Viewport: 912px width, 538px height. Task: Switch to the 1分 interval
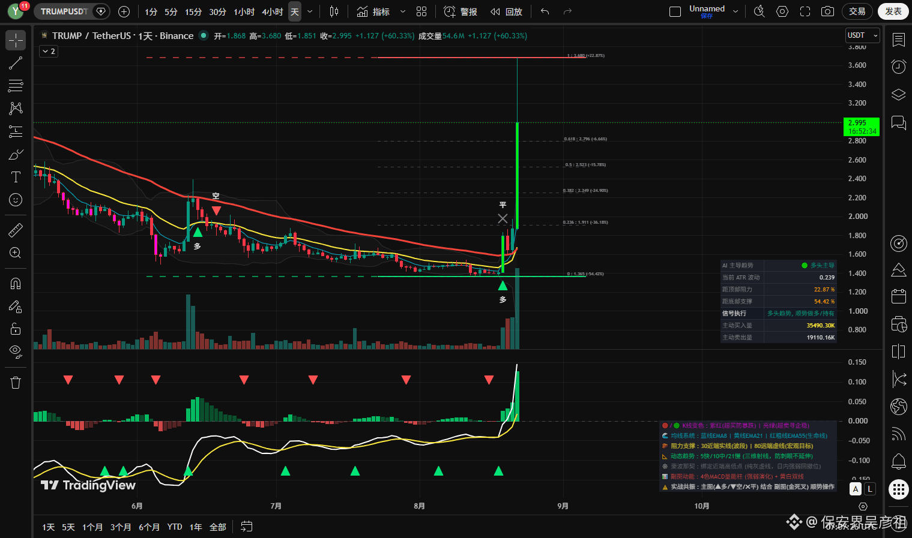tap(151, 12)
